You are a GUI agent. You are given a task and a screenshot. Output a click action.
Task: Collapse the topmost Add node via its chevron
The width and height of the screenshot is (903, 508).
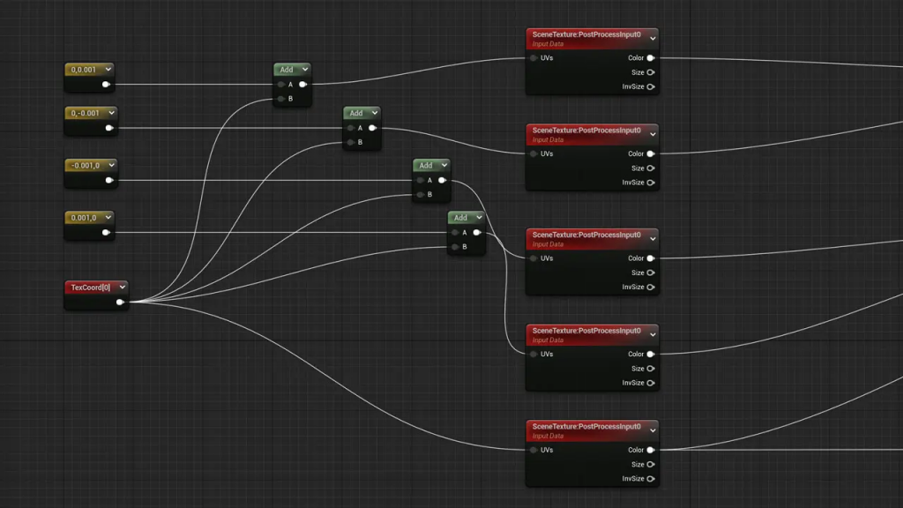(x=304, y=70)
